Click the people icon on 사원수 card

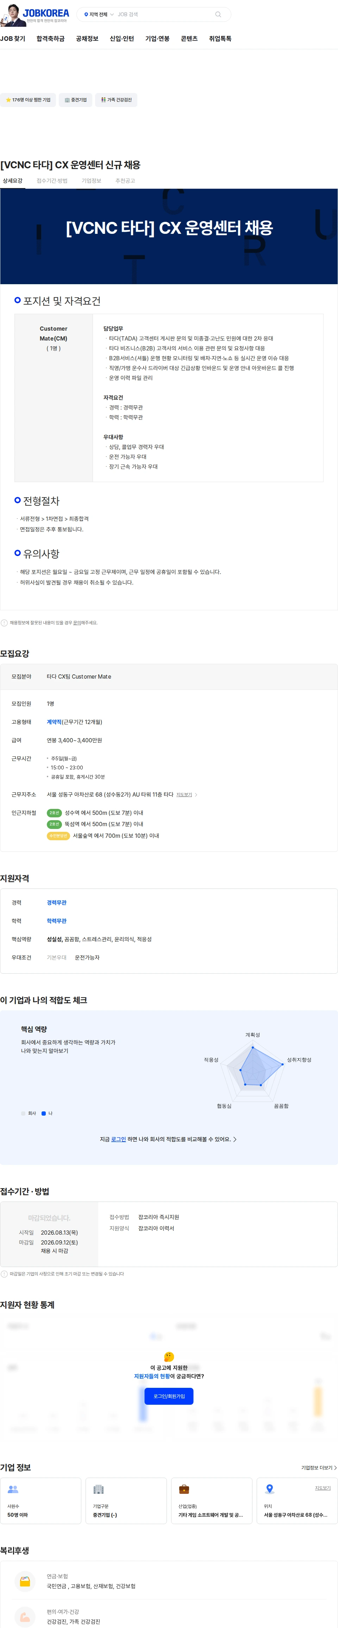(x=13, y=1490)
